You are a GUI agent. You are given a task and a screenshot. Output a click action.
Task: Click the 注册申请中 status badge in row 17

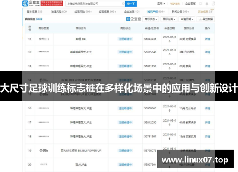[x=125, y=123]
